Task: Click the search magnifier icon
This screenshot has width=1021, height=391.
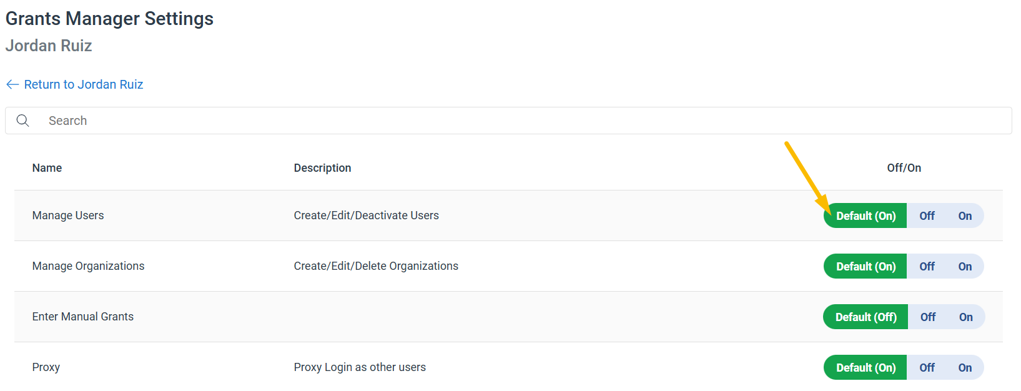Action: coord(22,121)
